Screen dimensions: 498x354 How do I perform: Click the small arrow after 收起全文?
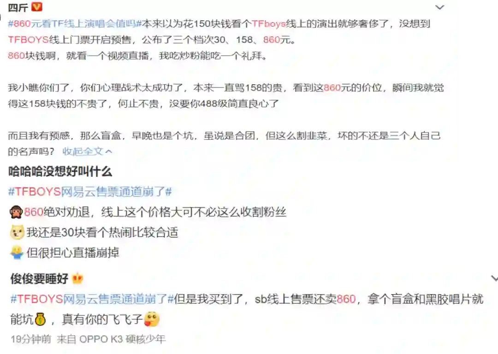coord(109,151)
